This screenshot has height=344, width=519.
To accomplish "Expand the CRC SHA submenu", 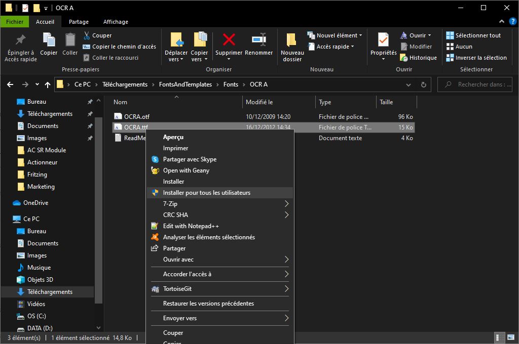I will (x=220, y=215).
